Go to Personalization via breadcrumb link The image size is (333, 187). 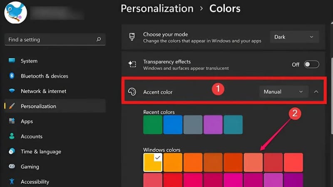tap(157, 8)
